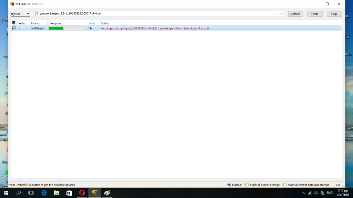Screen dimensions: 353x198
Task: Open the Wi-Fi network tray icon
Action: 310,193
